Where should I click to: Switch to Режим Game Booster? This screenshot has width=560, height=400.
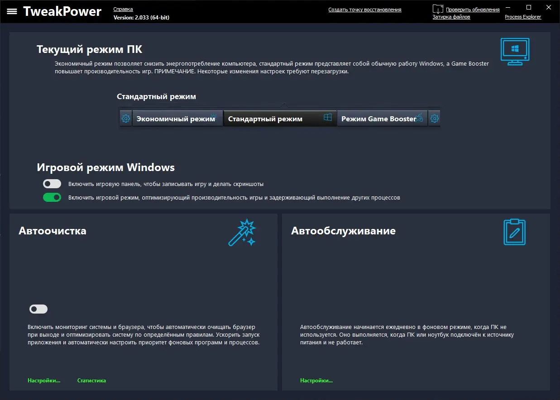(x=382, y=119)
